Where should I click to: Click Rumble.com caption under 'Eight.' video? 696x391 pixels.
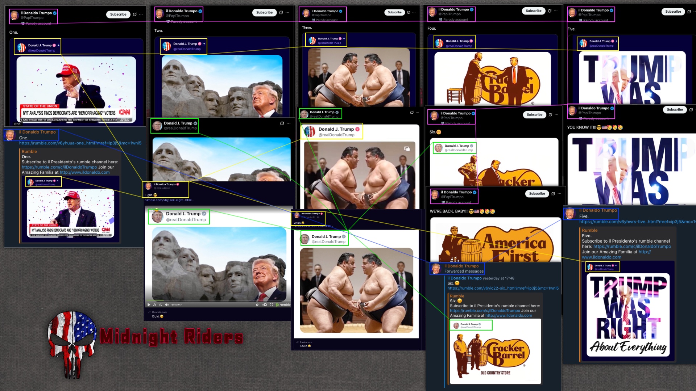pyautogui.click(x=159, y=312)
